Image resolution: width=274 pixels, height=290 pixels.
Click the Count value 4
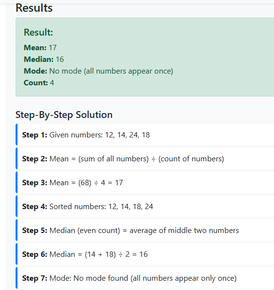(x=52, y=83)
